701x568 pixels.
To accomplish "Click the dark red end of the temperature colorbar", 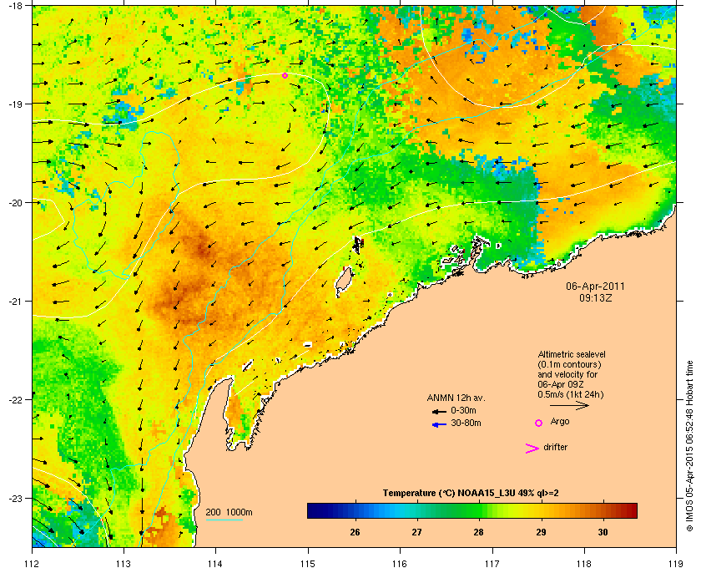I will [x=633, y=510].
